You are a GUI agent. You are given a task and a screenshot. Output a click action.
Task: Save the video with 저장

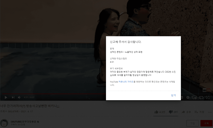199,112
